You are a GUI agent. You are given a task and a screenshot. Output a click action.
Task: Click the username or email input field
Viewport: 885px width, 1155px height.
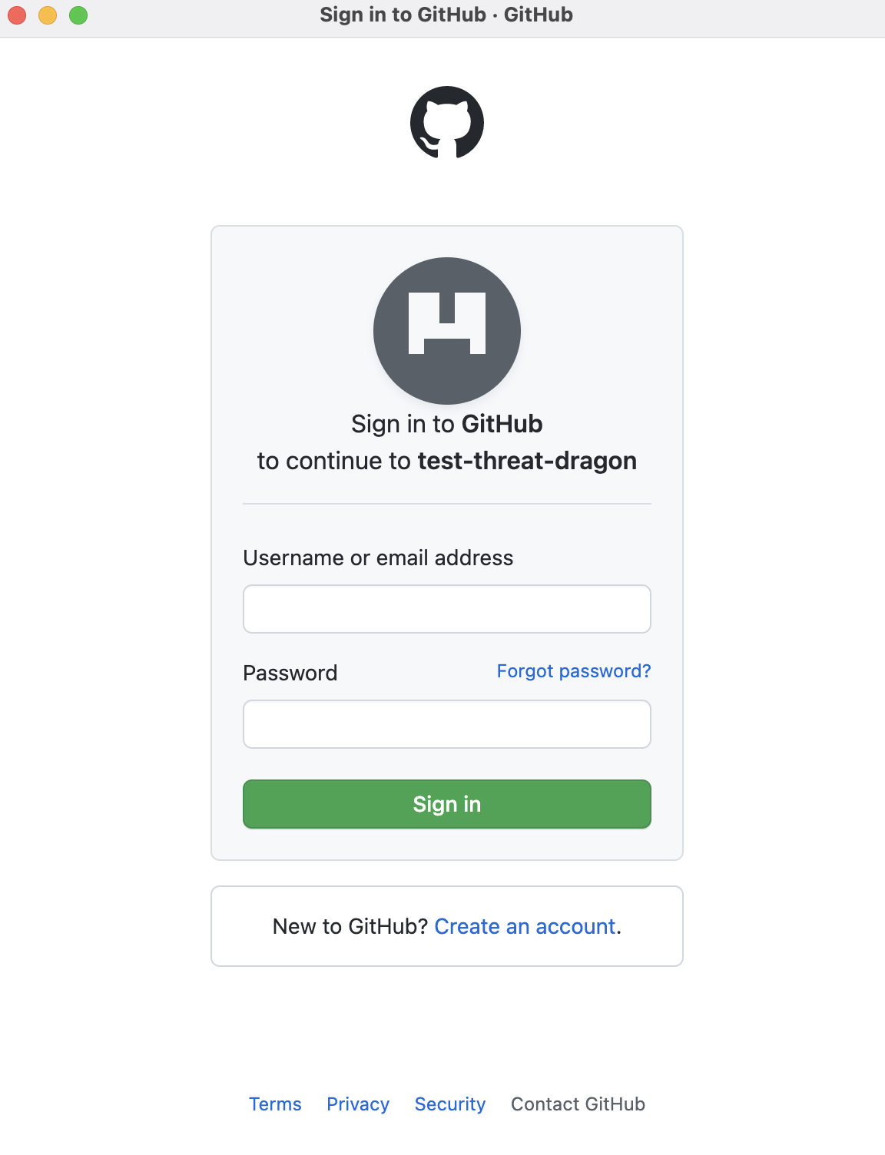pyautogui.click(x=447, y=608)
